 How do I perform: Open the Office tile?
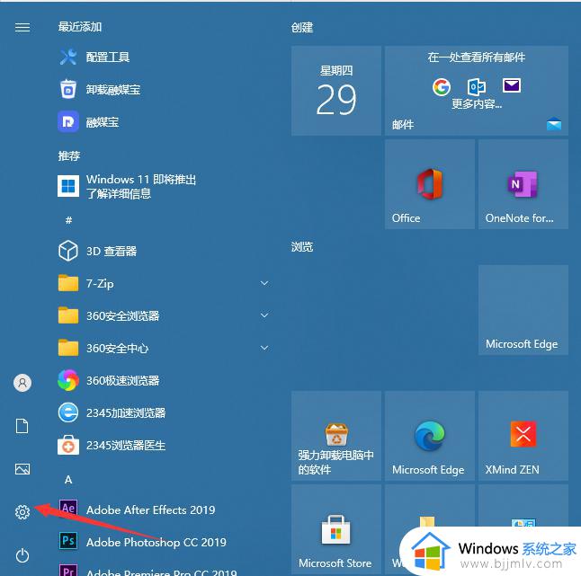tap(430, 184)
